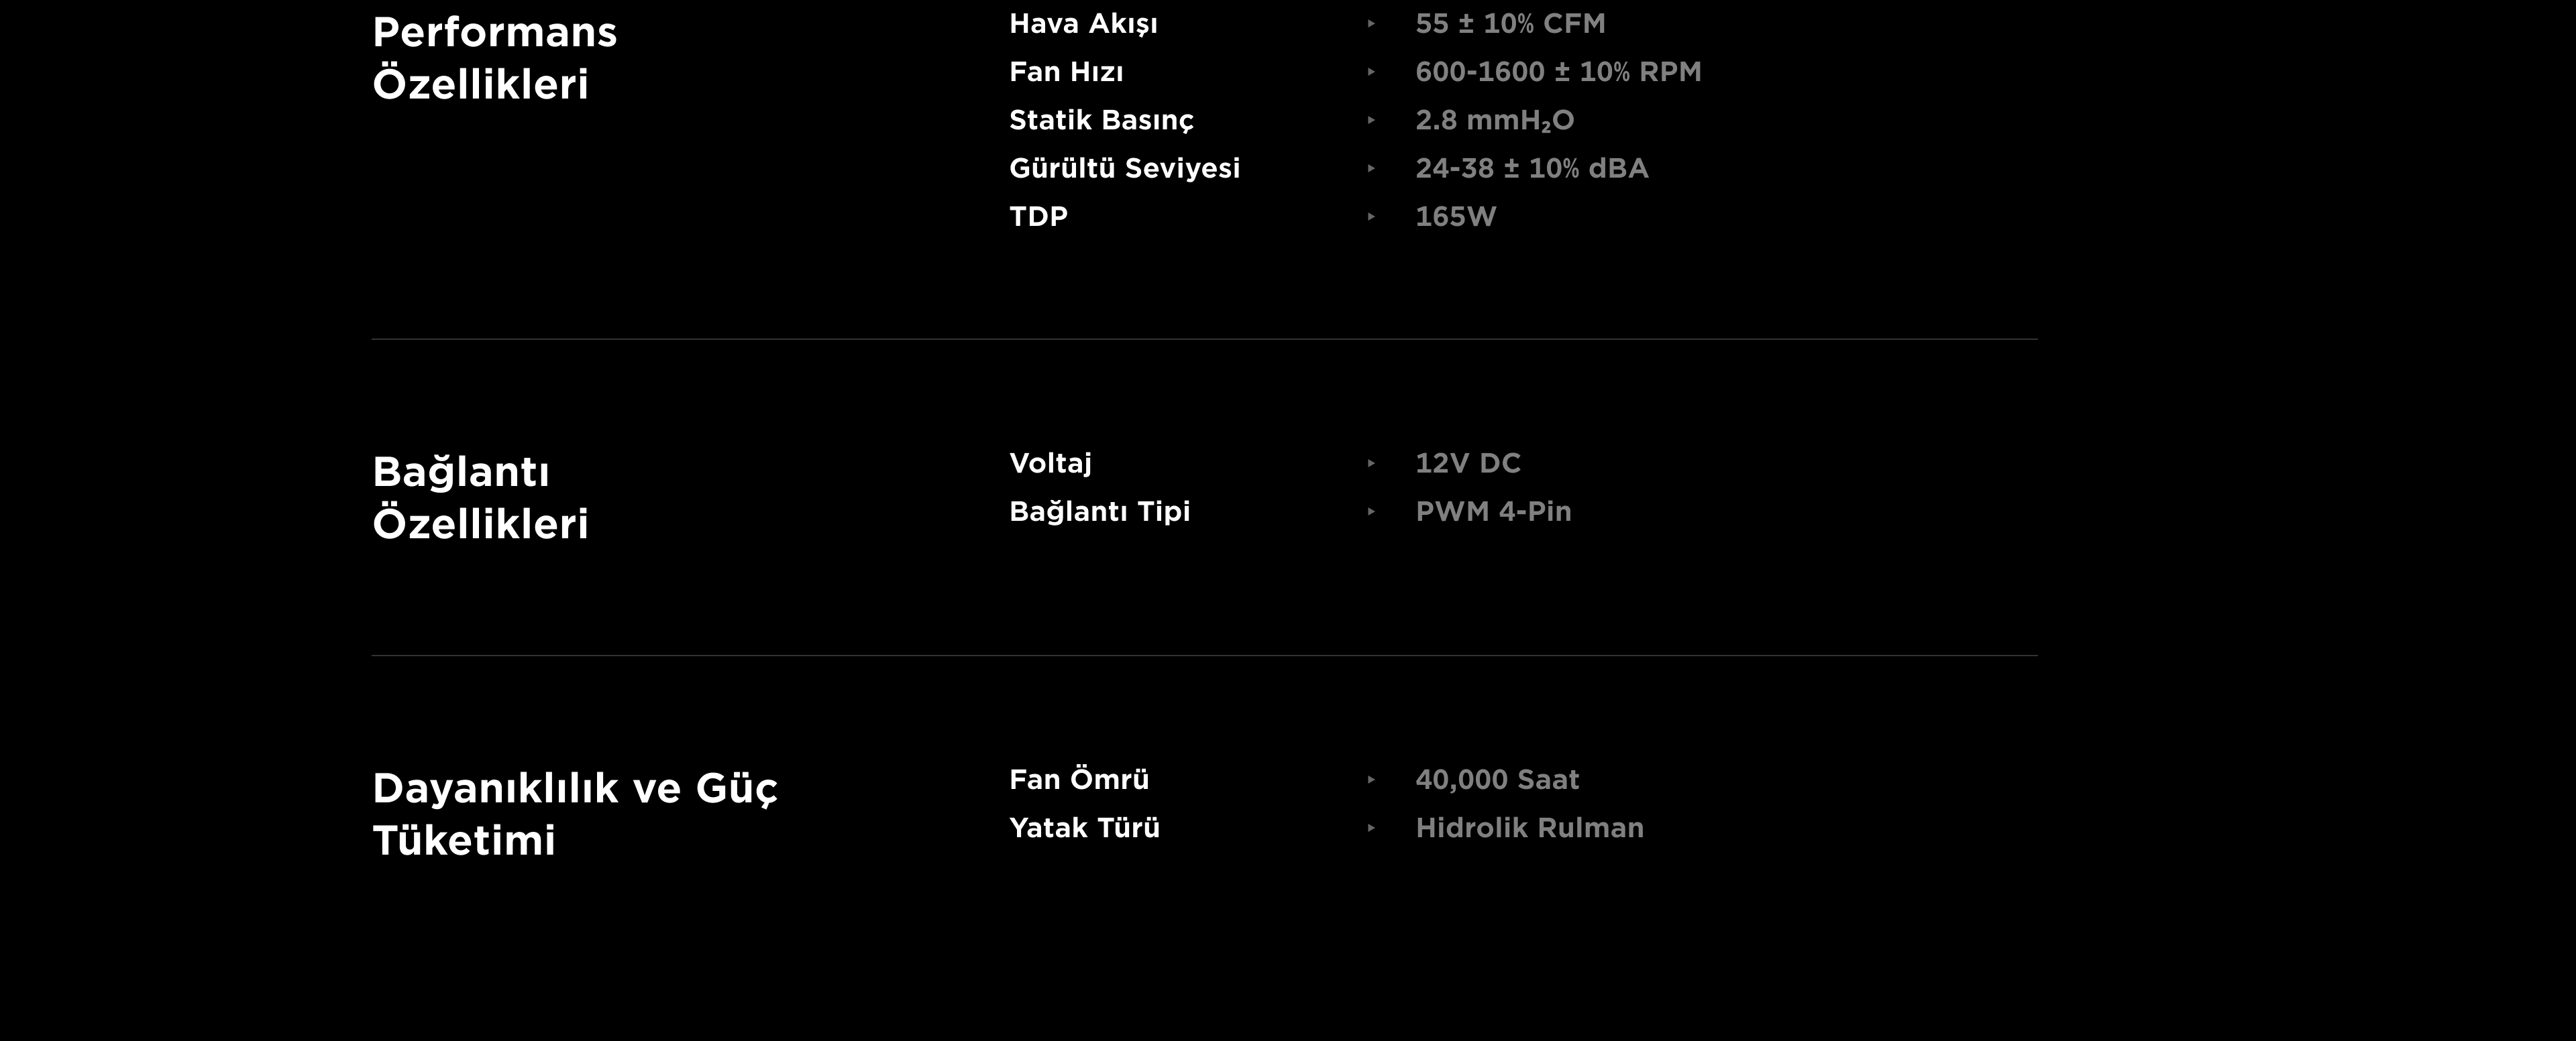Click the arrow bullet next to Fan Hızı
This screenshot has width=2576, height=1041.
(1371, 72)
